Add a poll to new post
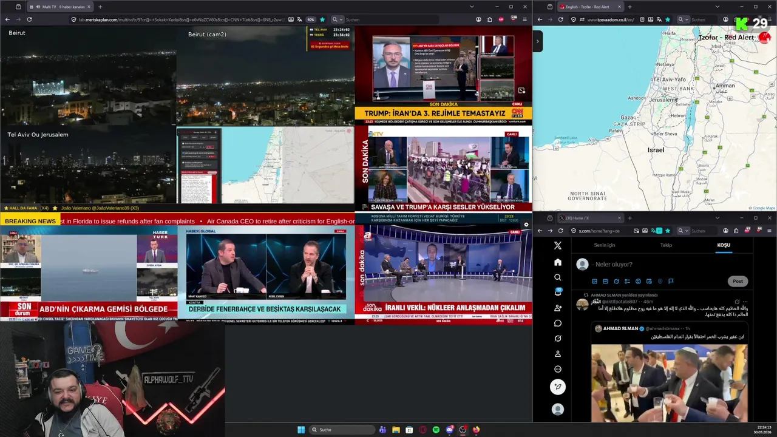777x437 pixels. pyautogui.click(x=627, y=281)
